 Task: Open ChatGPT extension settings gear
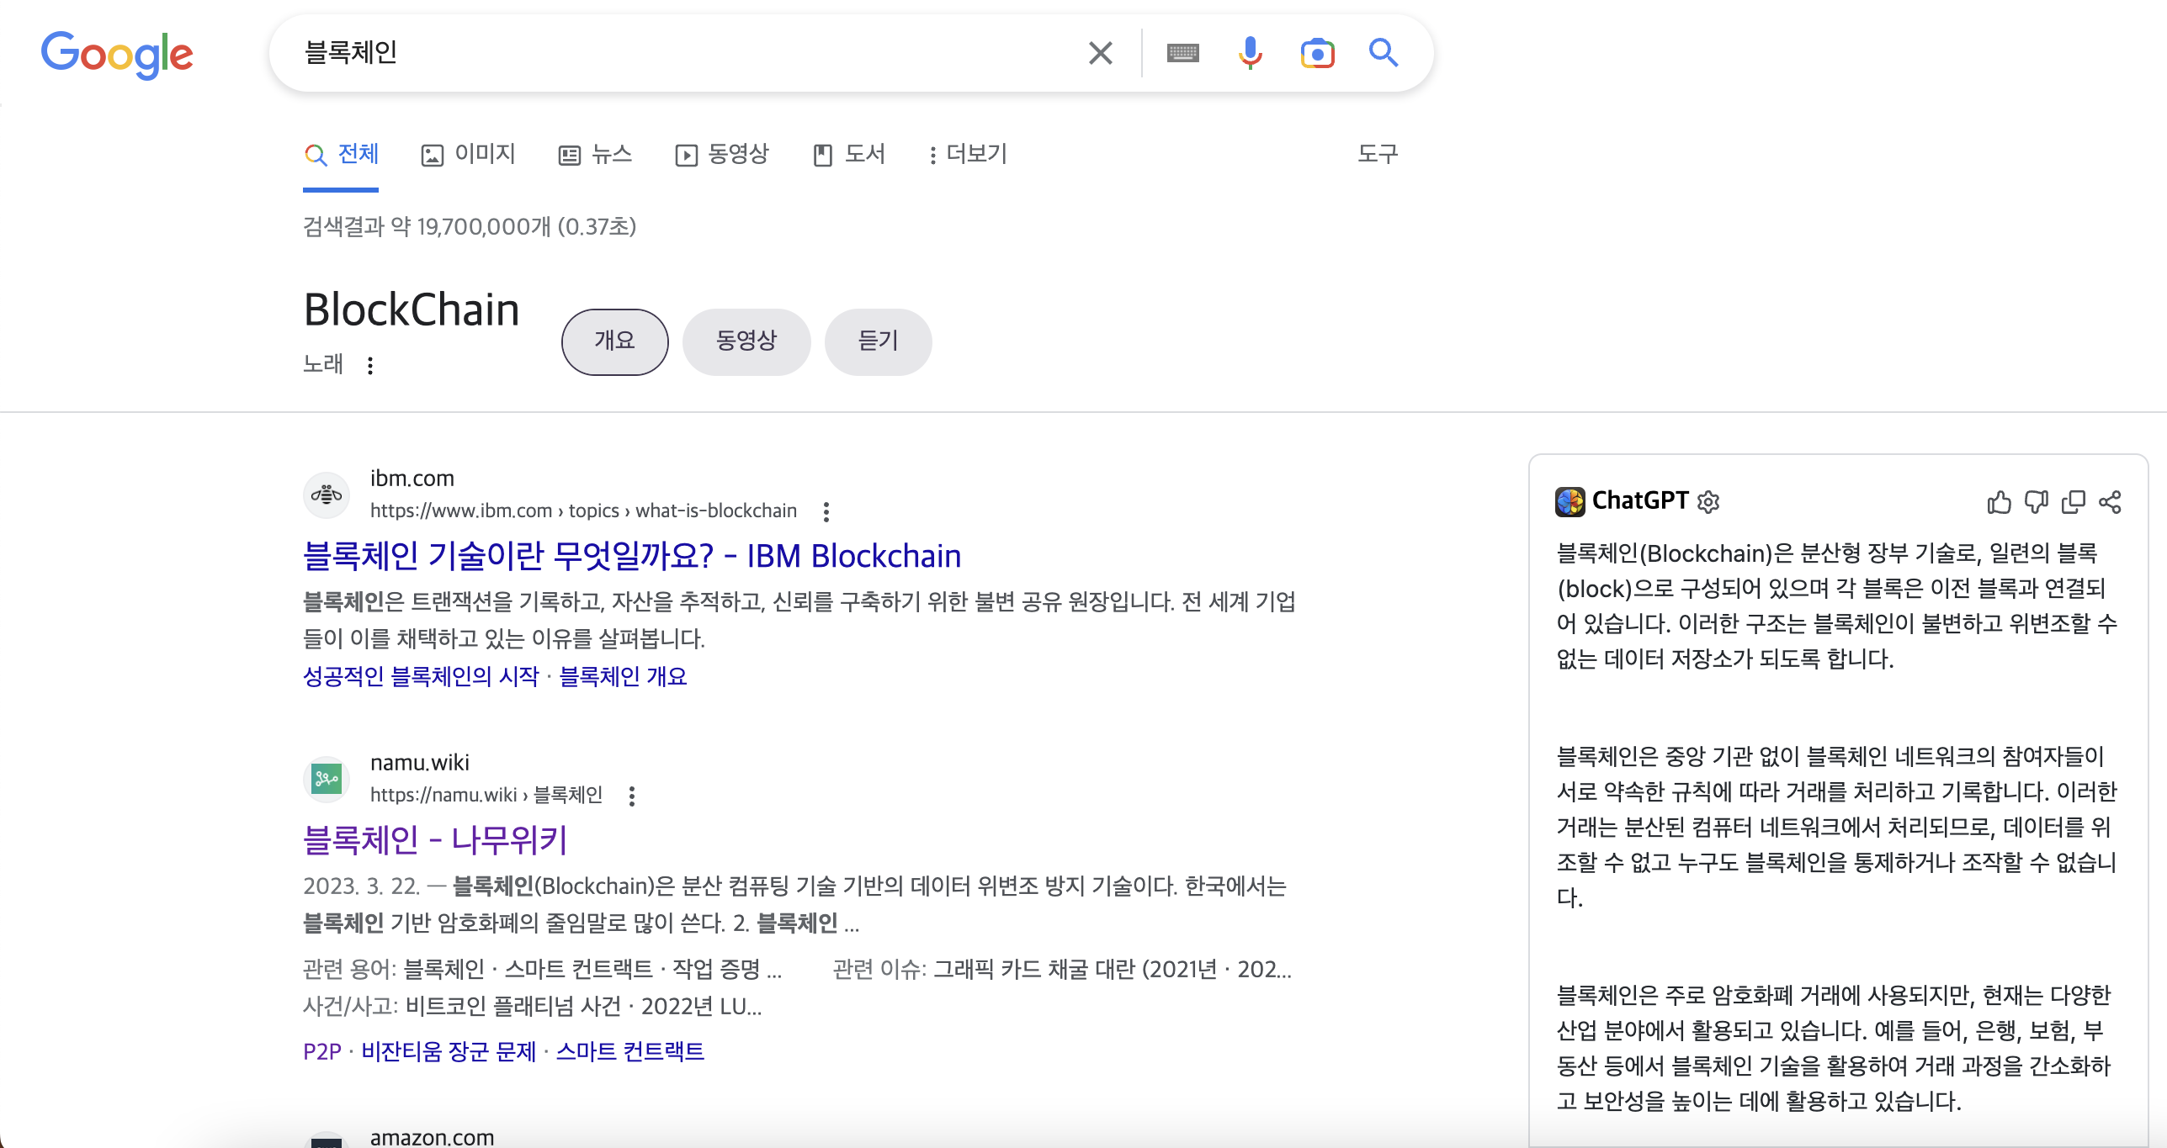(1708, 501)
